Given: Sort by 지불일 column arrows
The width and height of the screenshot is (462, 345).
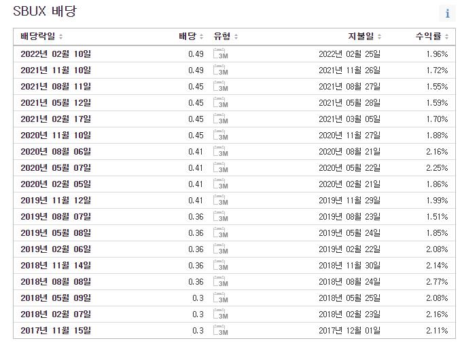Looking at the screenshot, I should [x=379, y=37].
